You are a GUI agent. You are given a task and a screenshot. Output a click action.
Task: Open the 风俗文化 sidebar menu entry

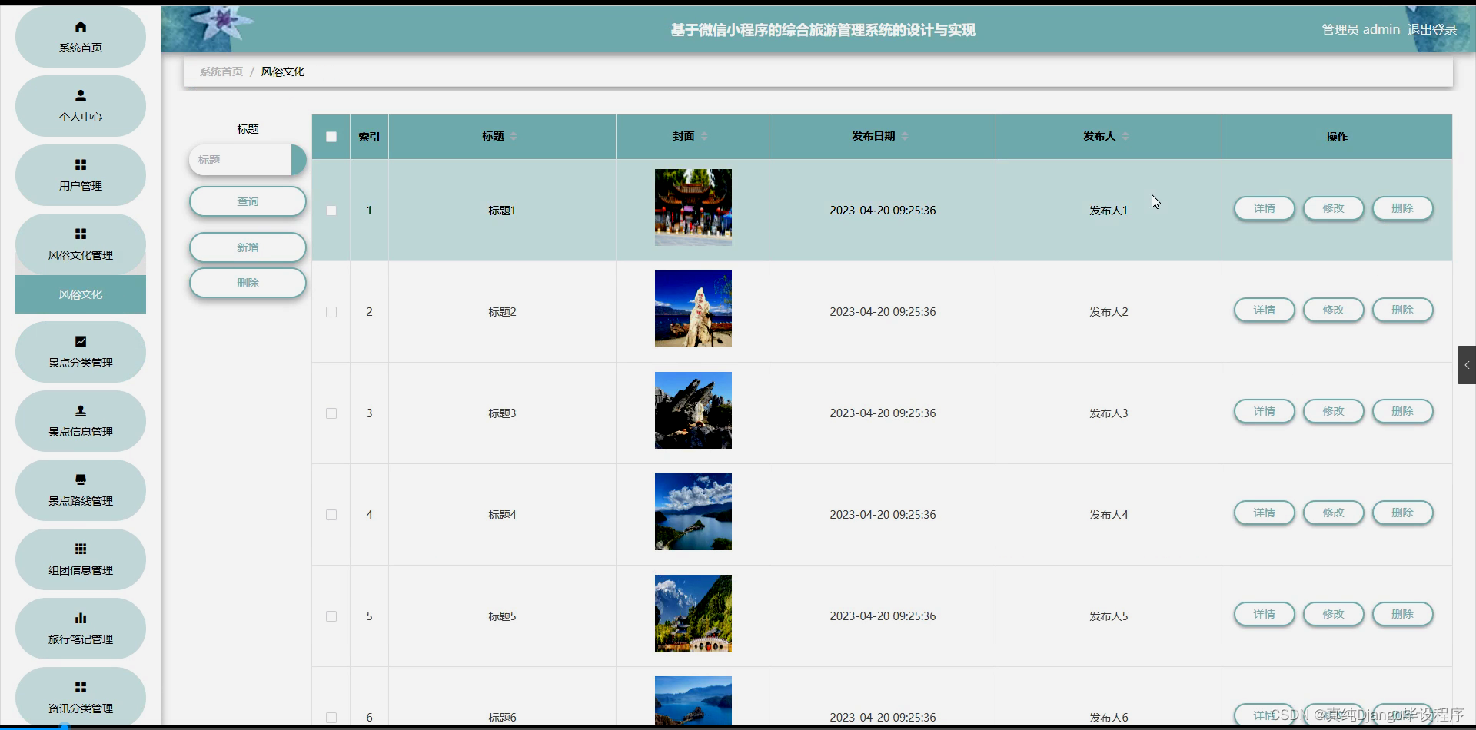point(80,294)
